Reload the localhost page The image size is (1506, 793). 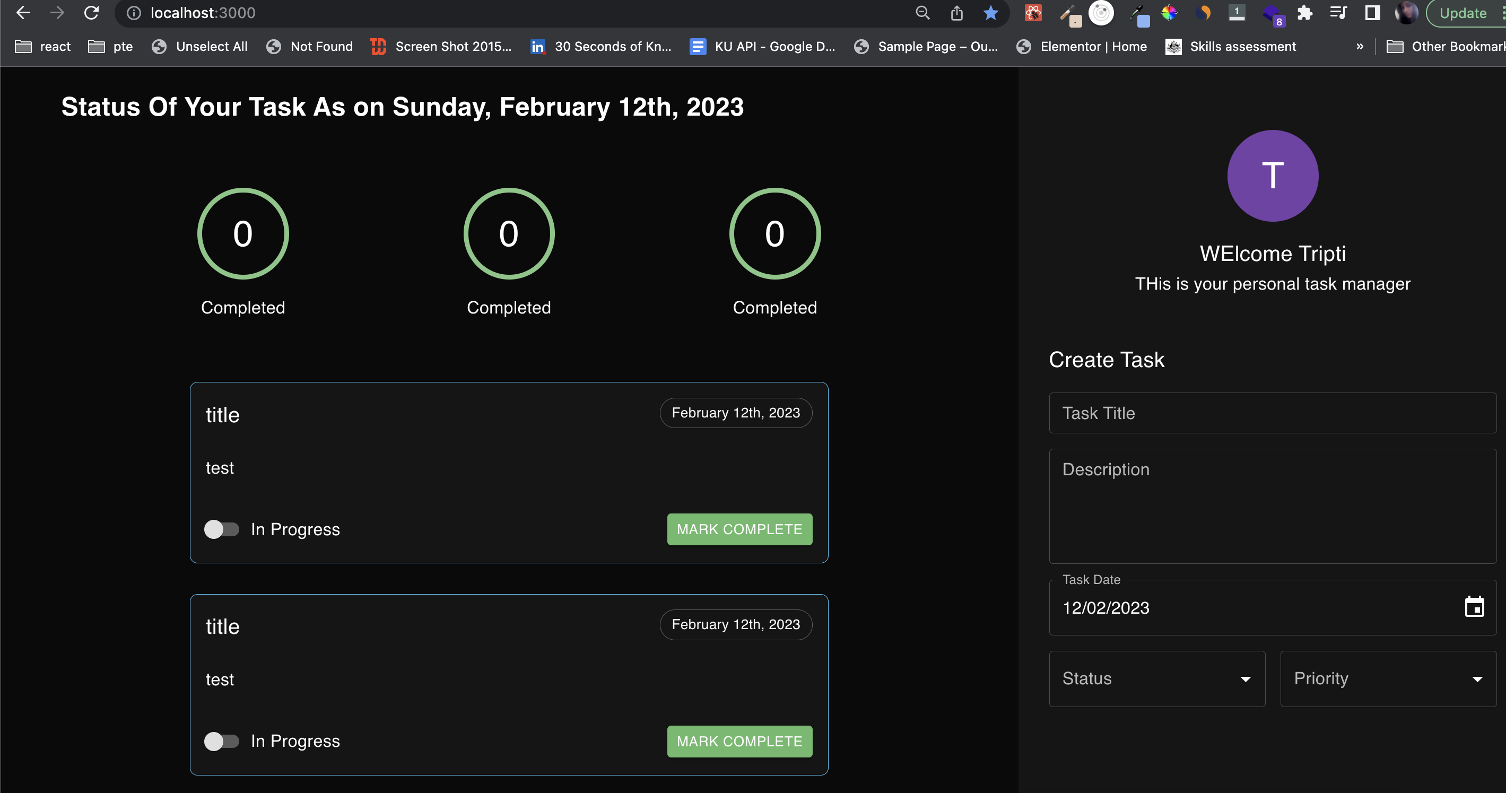pyautogui.click(x=91, y=13)
